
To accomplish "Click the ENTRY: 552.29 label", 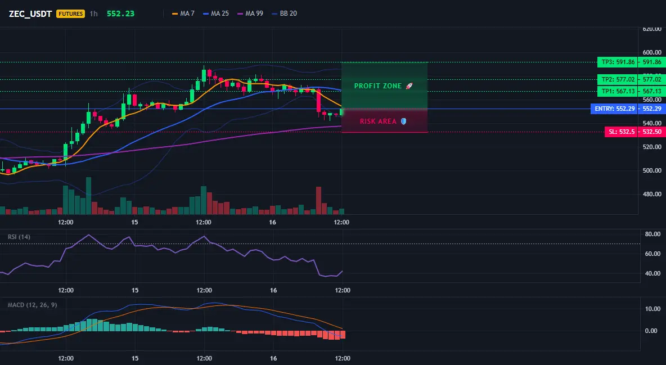I will 614,109.
